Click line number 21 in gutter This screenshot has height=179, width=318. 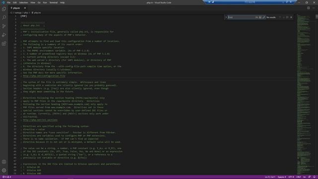15,79
